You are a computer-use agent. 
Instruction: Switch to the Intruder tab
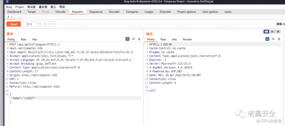point(61,12)
